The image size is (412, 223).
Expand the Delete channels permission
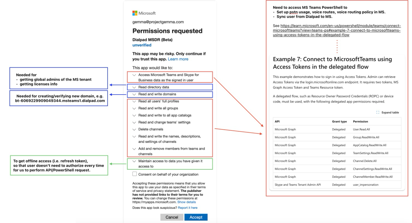[x=134, y=129]
